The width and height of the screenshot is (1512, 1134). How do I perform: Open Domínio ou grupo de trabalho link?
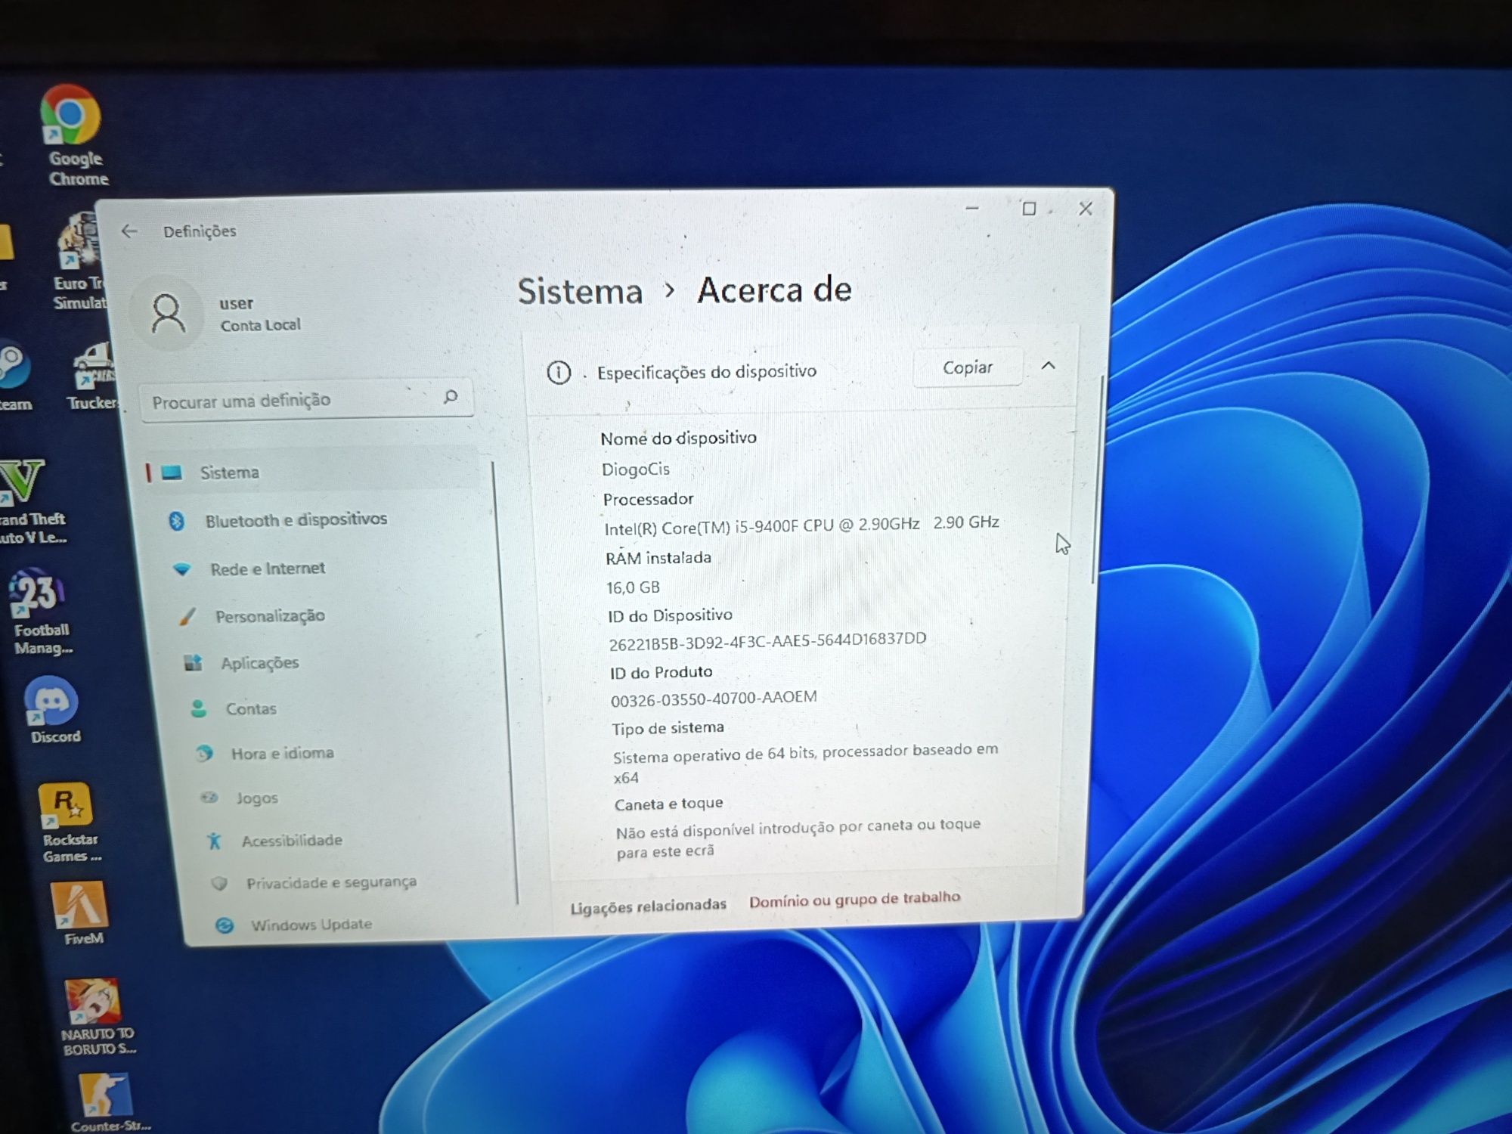[x=854, y=899]
